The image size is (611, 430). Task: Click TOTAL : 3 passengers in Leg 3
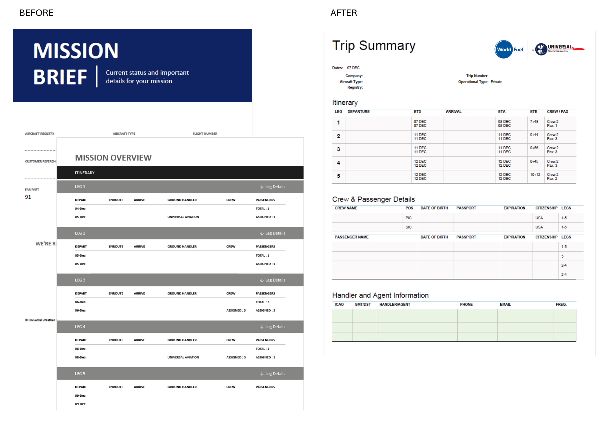262,302
